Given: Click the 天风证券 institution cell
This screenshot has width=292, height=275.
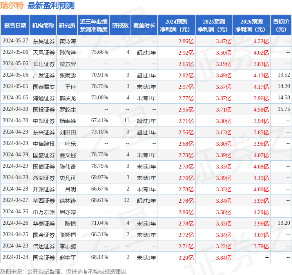Looking at the screenshot, I should tap(44, 53).
